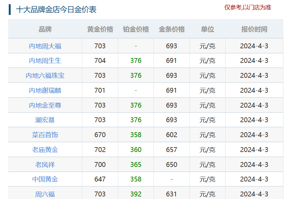Open the 内地周生生 brand link
287x199 pixels.
pos(45,61)
